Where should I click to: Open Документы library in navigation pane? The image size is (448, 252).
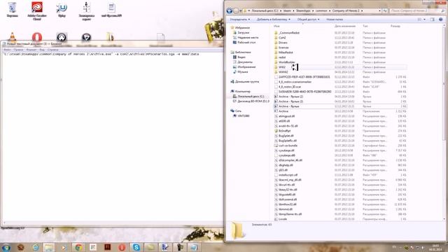(245, 62)
